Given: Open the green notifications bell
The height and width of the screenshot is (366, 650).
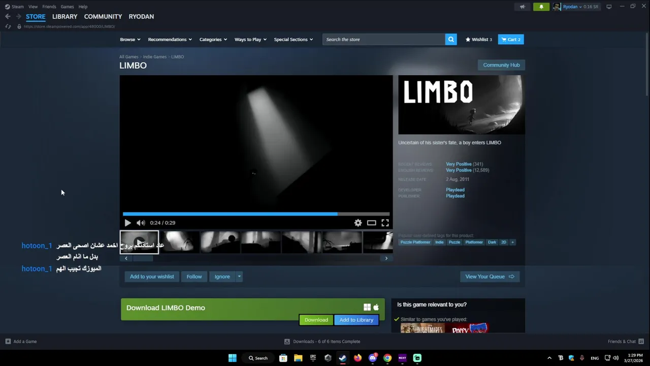Looking at the screenshot, I should coord(541,7).
